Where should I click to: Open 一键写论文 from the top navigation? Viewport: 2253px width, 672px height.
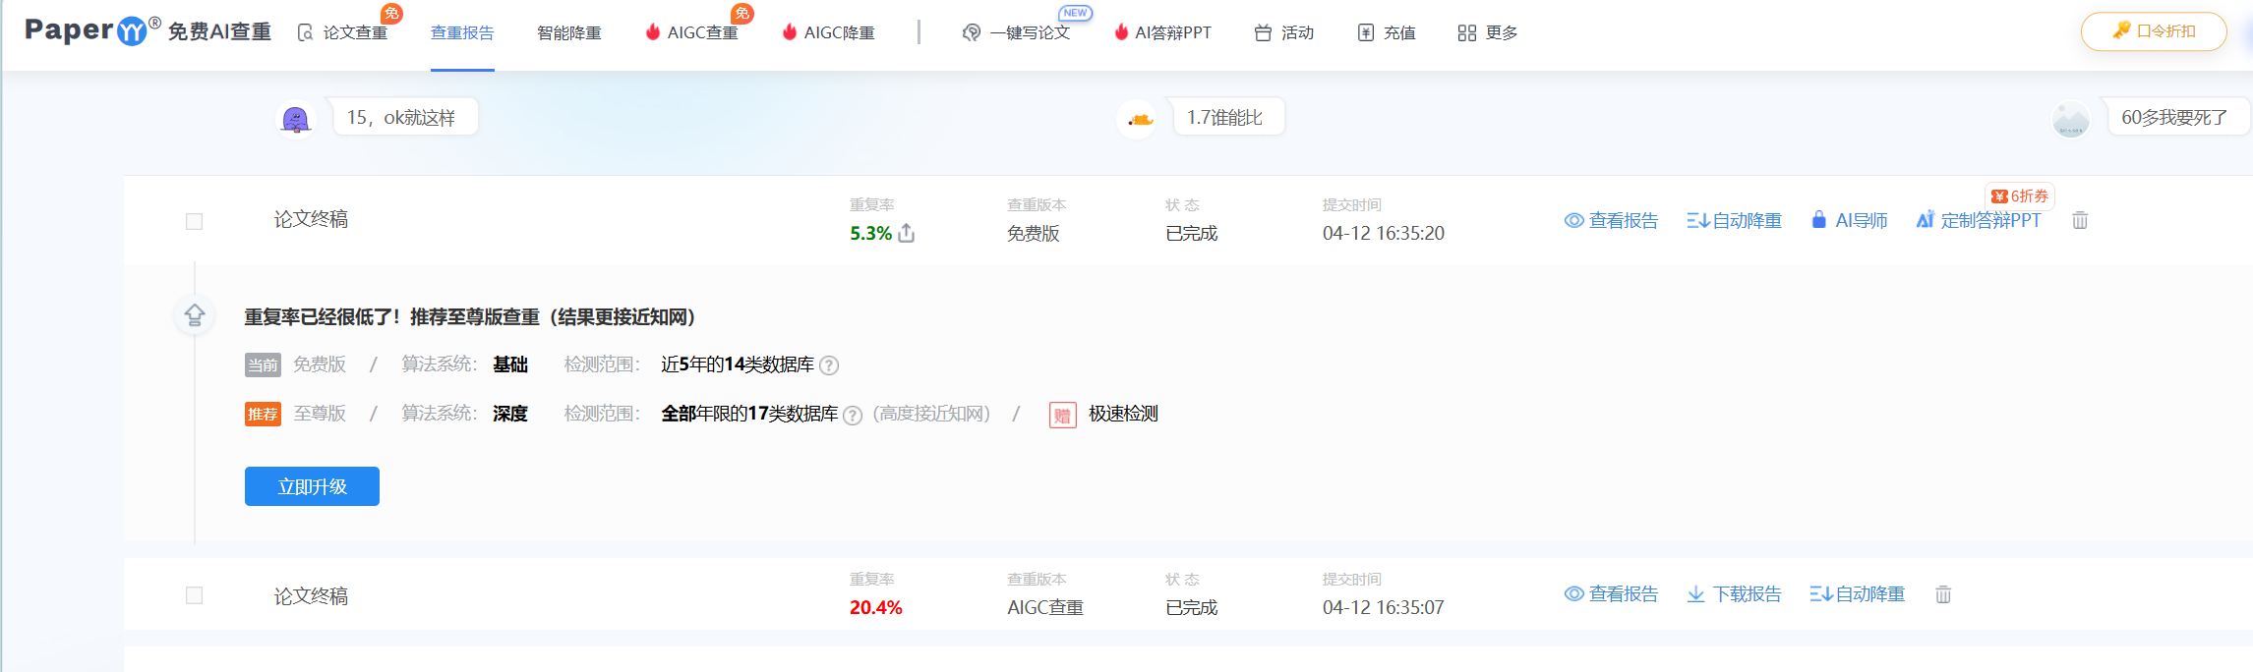1030,32
